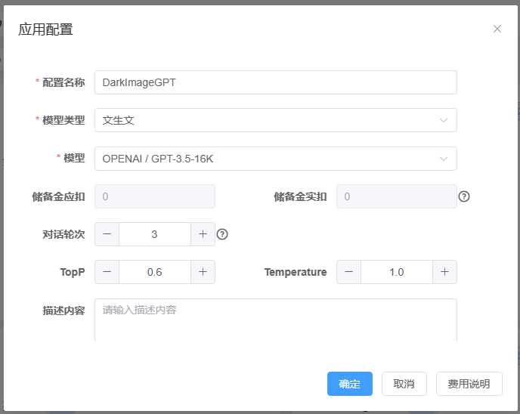Viewport: 520px width, 414px height.
Task: Decrease 对话轮次 with minus button
Action: point(107,234)
